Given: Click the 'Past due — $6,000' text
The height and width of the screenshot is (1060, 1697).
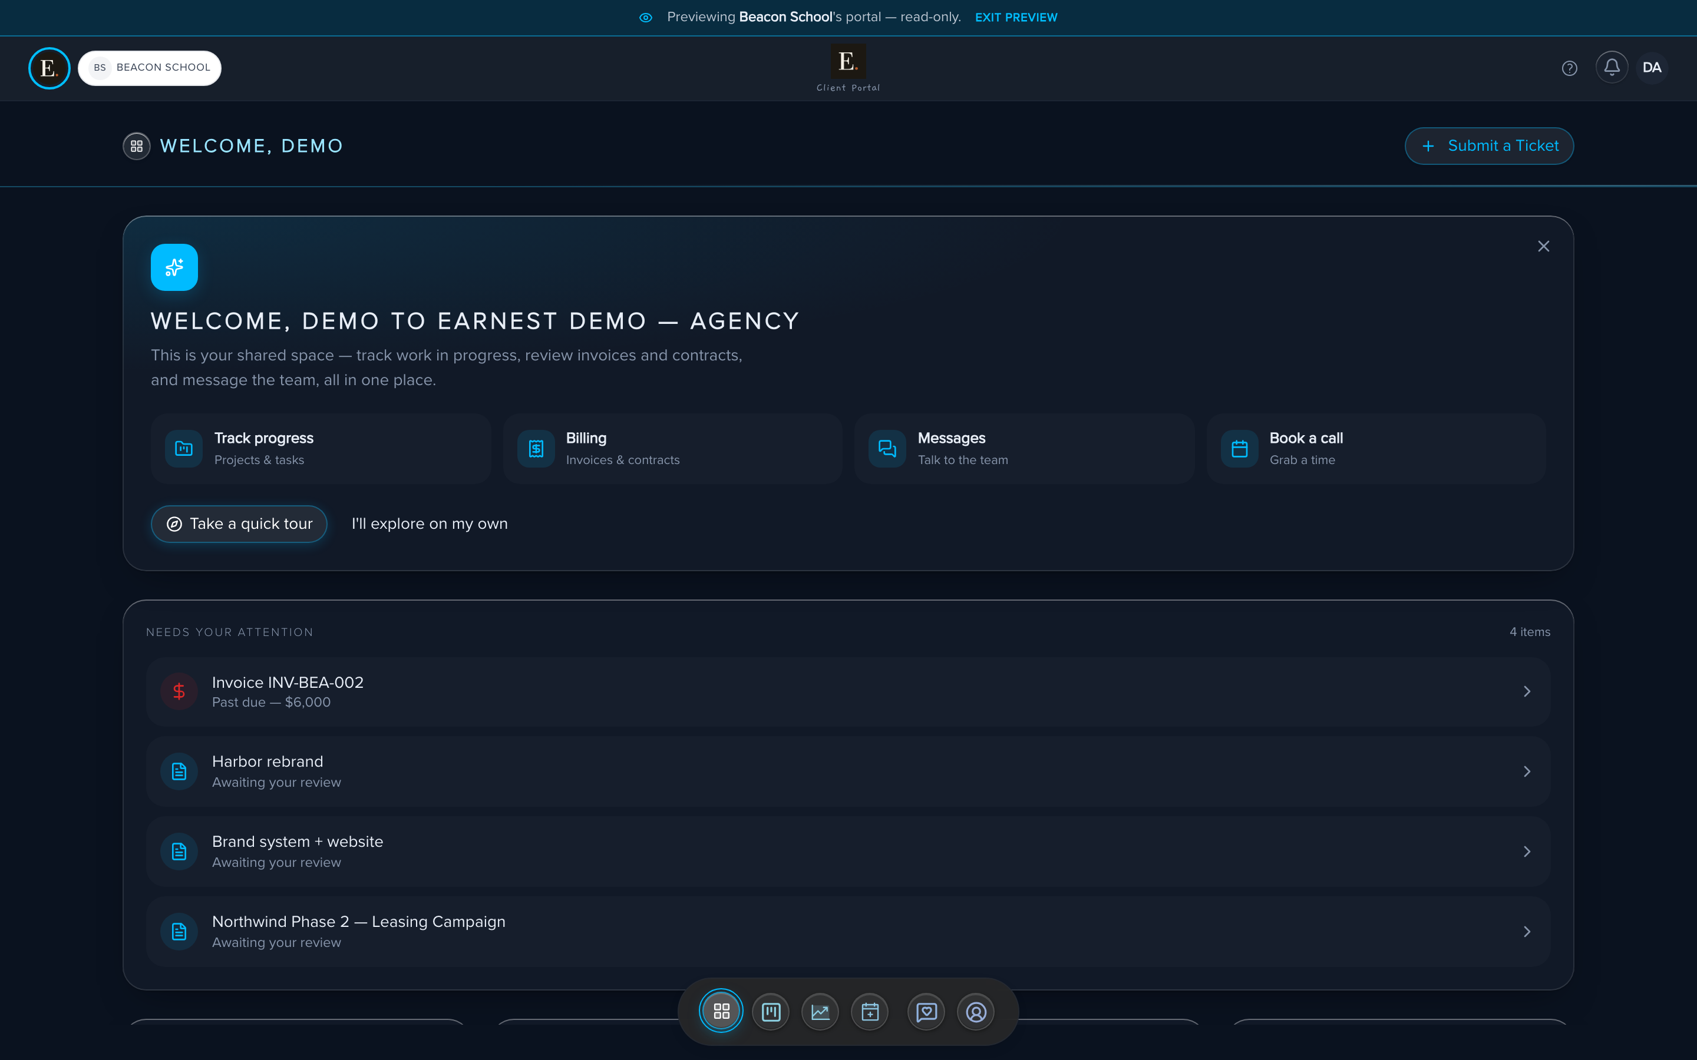Looking at the screenshot, I should [270, 703].
